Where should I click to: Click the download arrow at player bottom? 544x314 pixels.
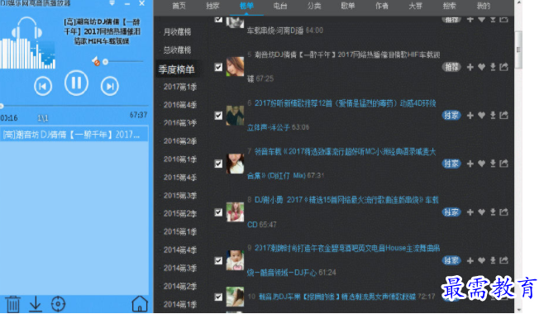(36, 304)
